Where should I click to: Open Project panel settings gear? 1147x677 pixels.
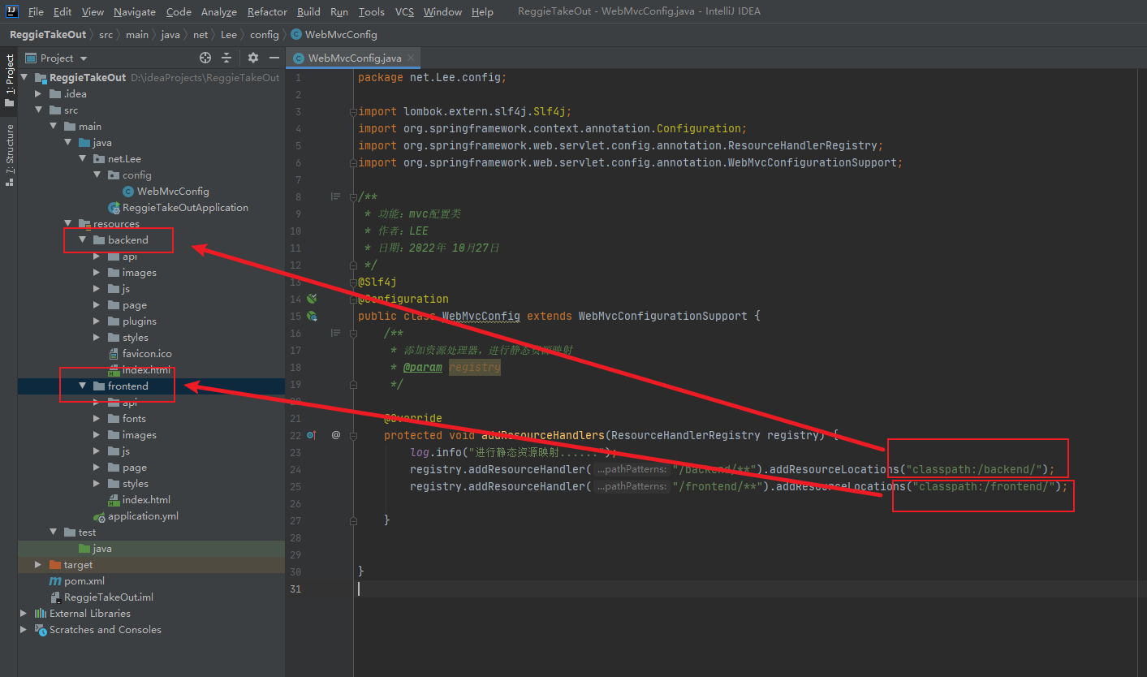click(253, 58)
